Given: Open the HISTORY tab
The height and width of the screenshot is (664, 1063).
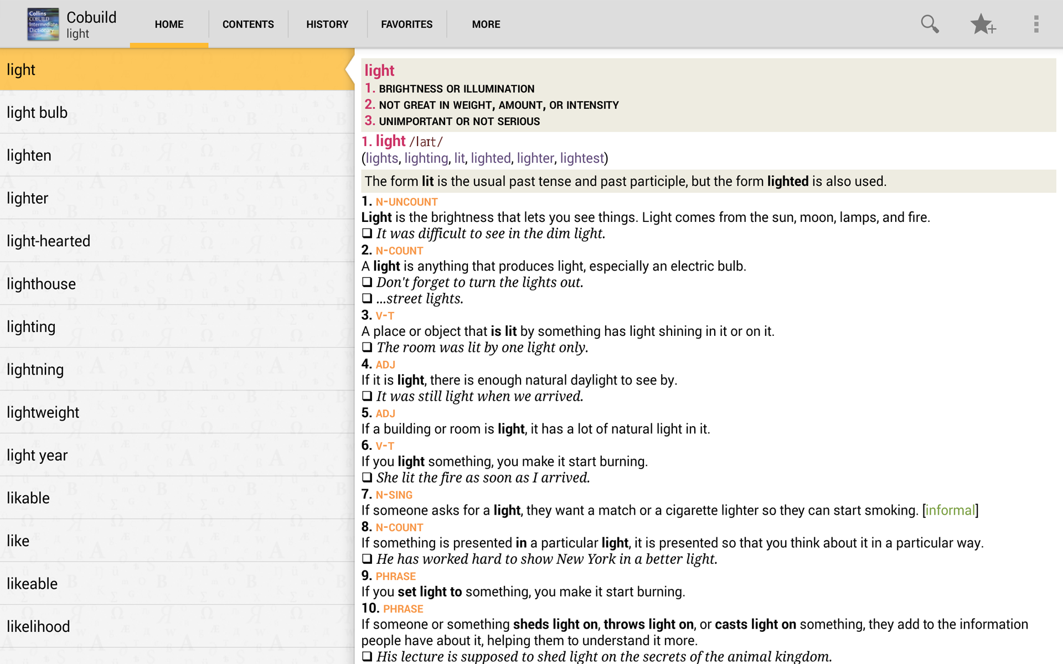Looking at the screenshot, I should 327,24.
